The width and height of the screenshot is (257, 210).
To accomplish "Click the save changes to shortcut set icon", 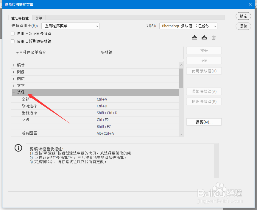I will tap(194, 38).
